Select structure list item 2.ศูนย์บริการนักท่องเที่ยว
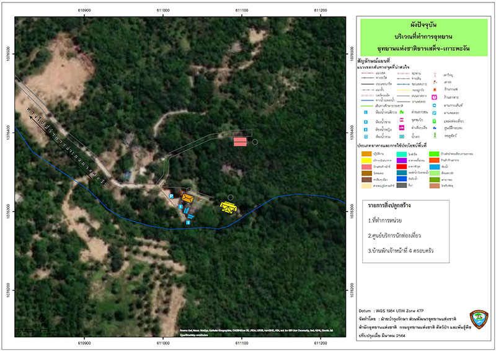496x351 pixels. pyautogui.click(x=394, y=236)
